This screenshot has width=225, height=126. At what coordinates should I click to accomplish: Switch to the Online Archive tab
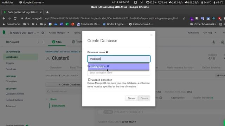pyautogui.click(x=211, y=68)
